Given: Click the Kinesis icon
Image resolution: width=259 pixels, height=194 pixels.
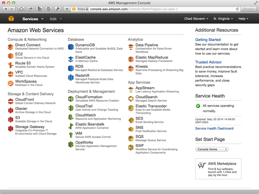Looking at the screenshot, I should pyautogui.click(x=131, y=68).
